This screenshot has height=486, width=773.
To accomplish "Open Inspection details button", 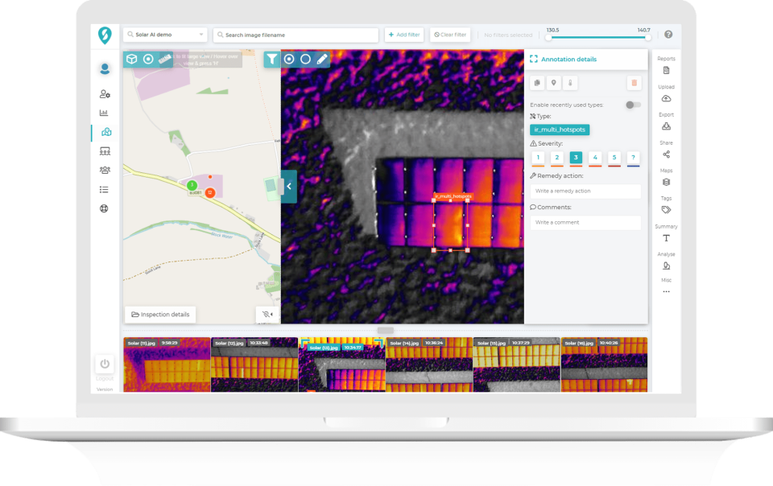I will tap(160, 314).
